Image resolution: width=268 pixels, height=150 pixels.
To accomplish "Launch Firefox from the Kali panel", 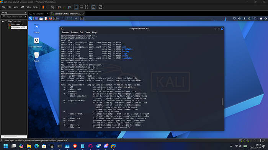I will pyautogui.click(x=51, y=18).
